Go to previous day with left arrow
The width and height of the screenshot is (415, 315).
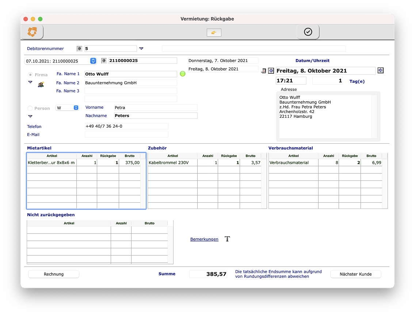(271, 71)
